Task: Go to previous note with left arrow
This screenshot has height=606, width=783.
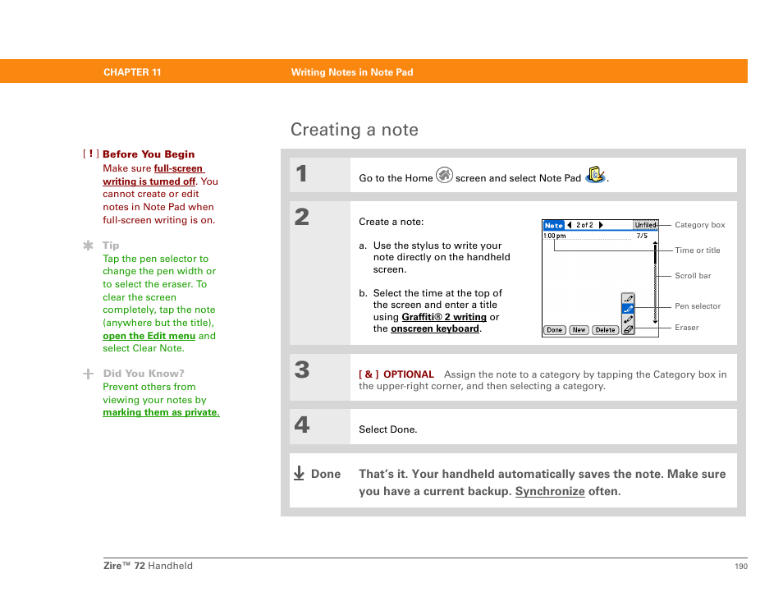Action: [x=570, y=225]
